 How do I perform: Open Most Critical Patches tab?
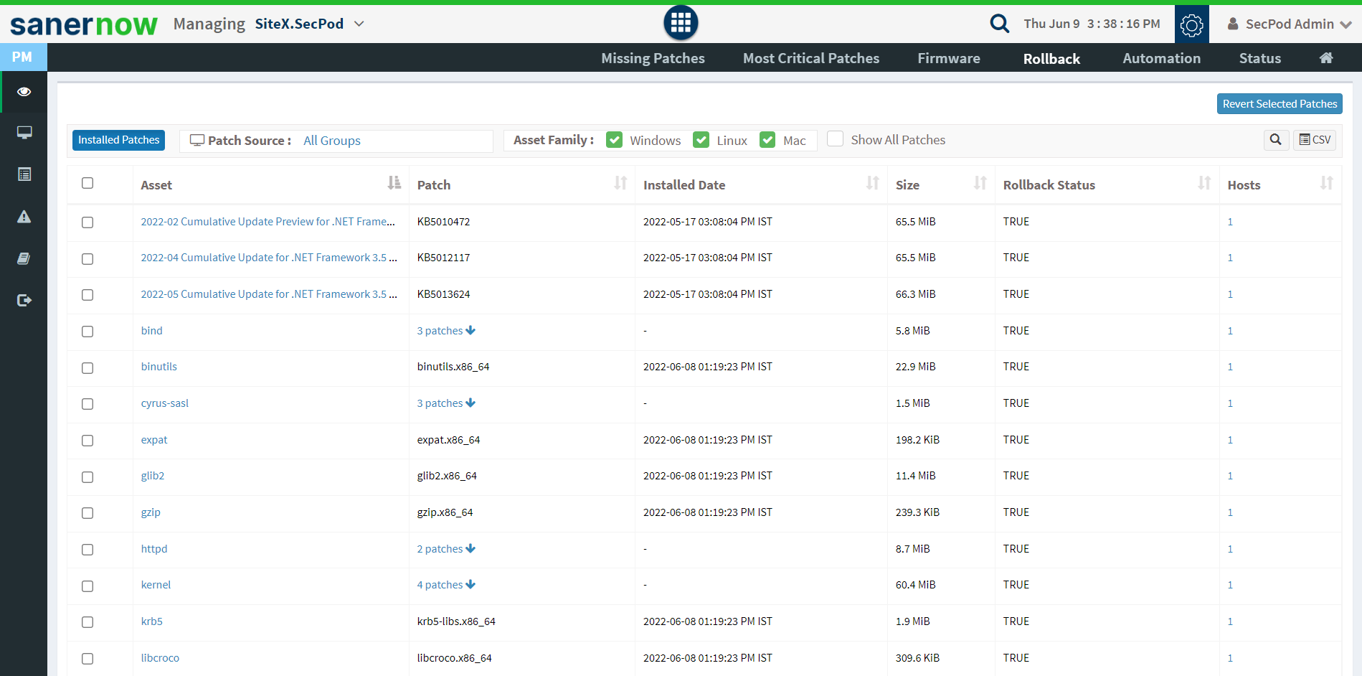[x=811, y=58]
